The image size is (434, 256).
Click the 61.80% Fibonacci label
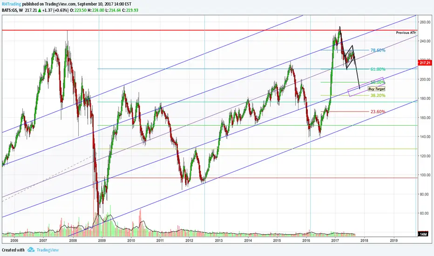[x=378, y=69]
